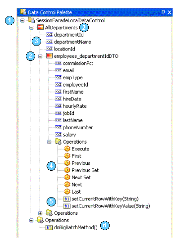
Task: Select the Previous Set operation label
Action: (85, 170)
